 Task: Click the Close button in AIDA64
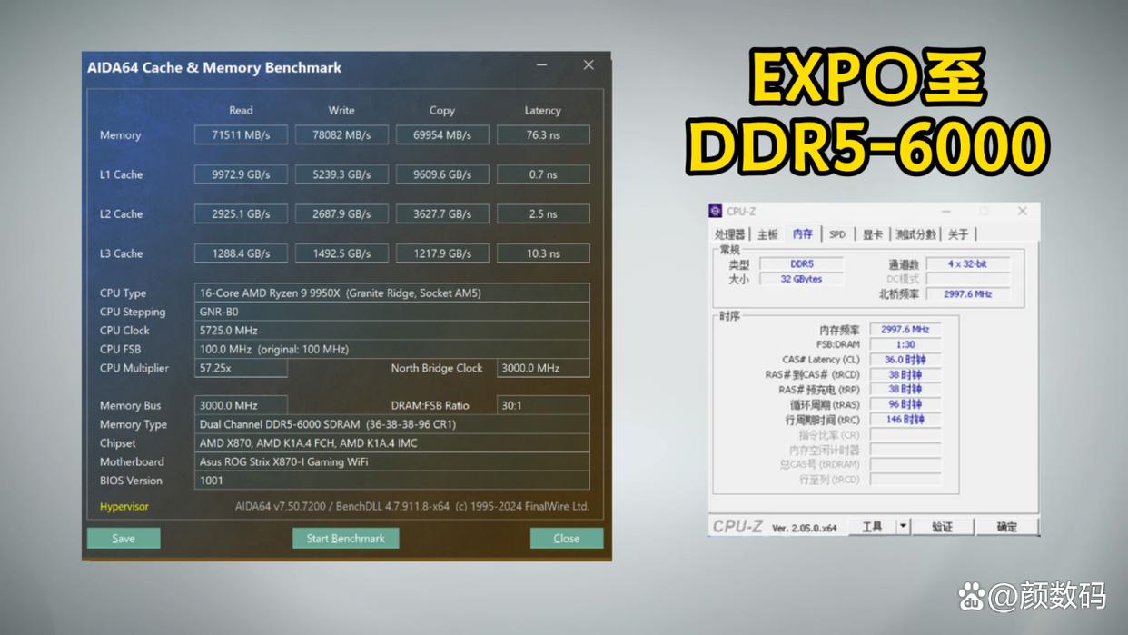(x=567, y=538)
